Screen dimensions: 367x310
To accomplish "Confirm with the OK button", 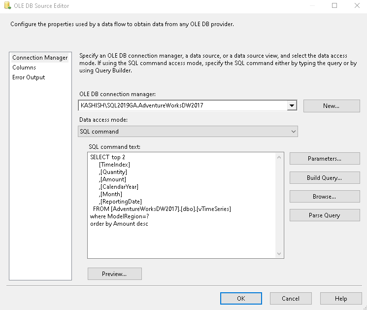I will pyautogui.click(x=241, y=299).
